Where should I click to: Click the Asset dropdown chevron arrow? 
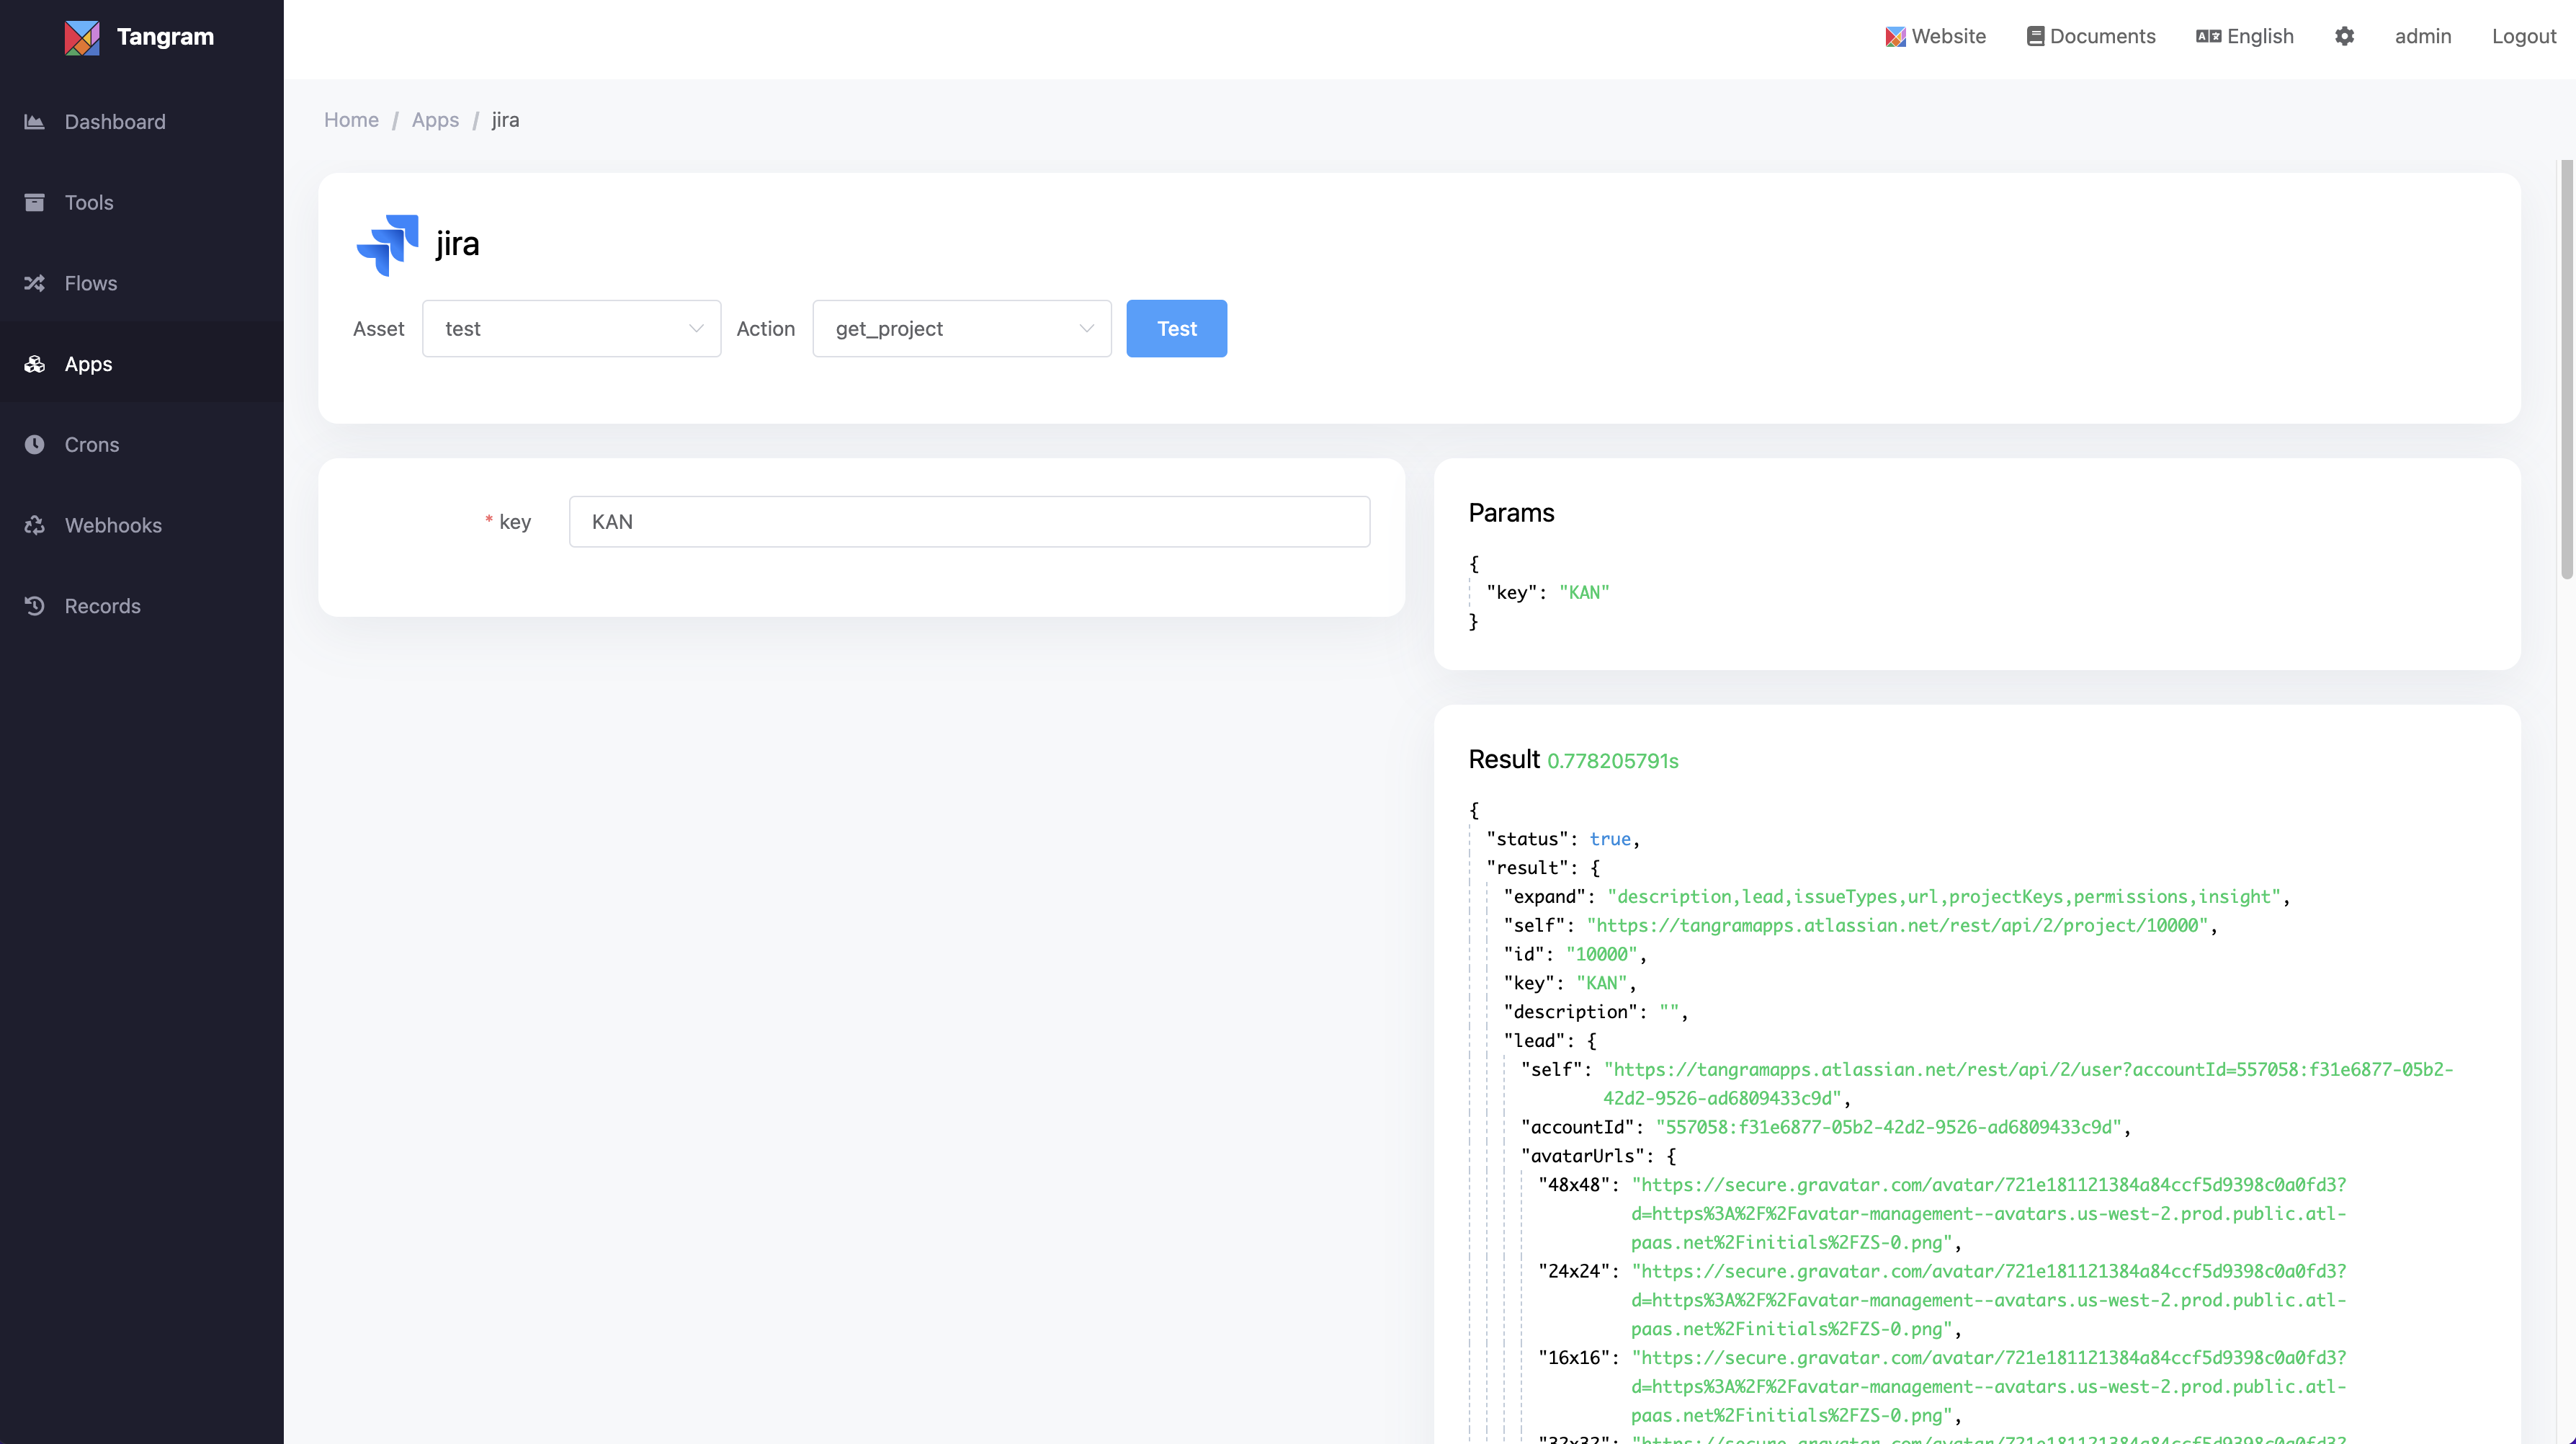[x=696, y=329]
